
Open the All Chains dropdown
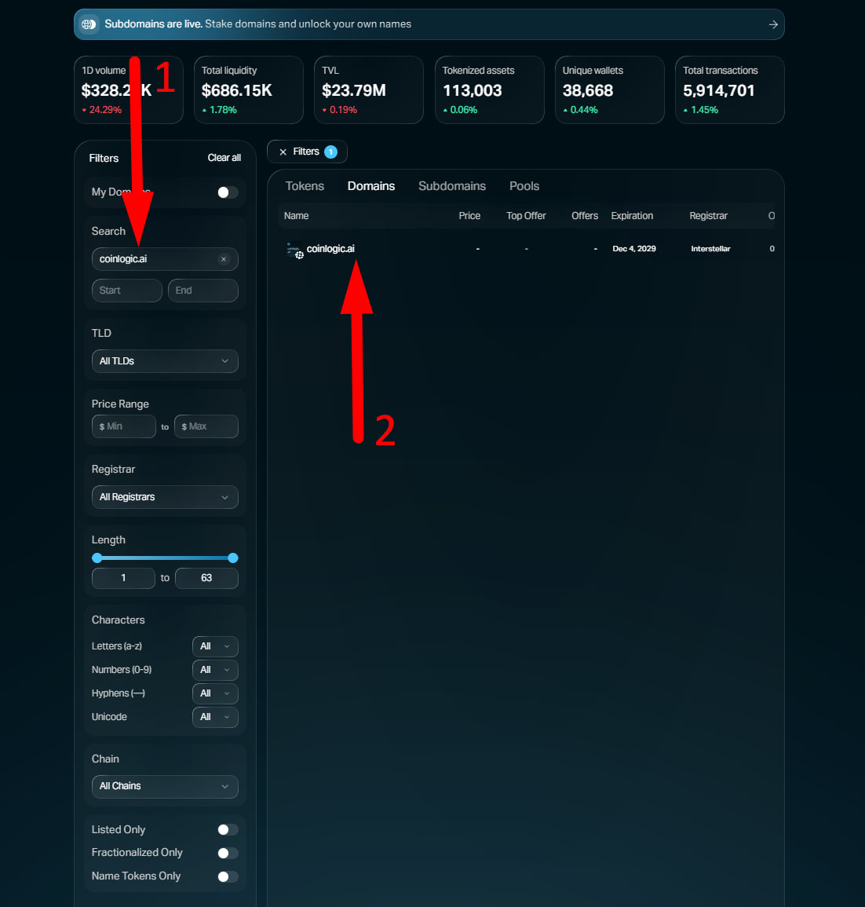[x=165, y=786]
